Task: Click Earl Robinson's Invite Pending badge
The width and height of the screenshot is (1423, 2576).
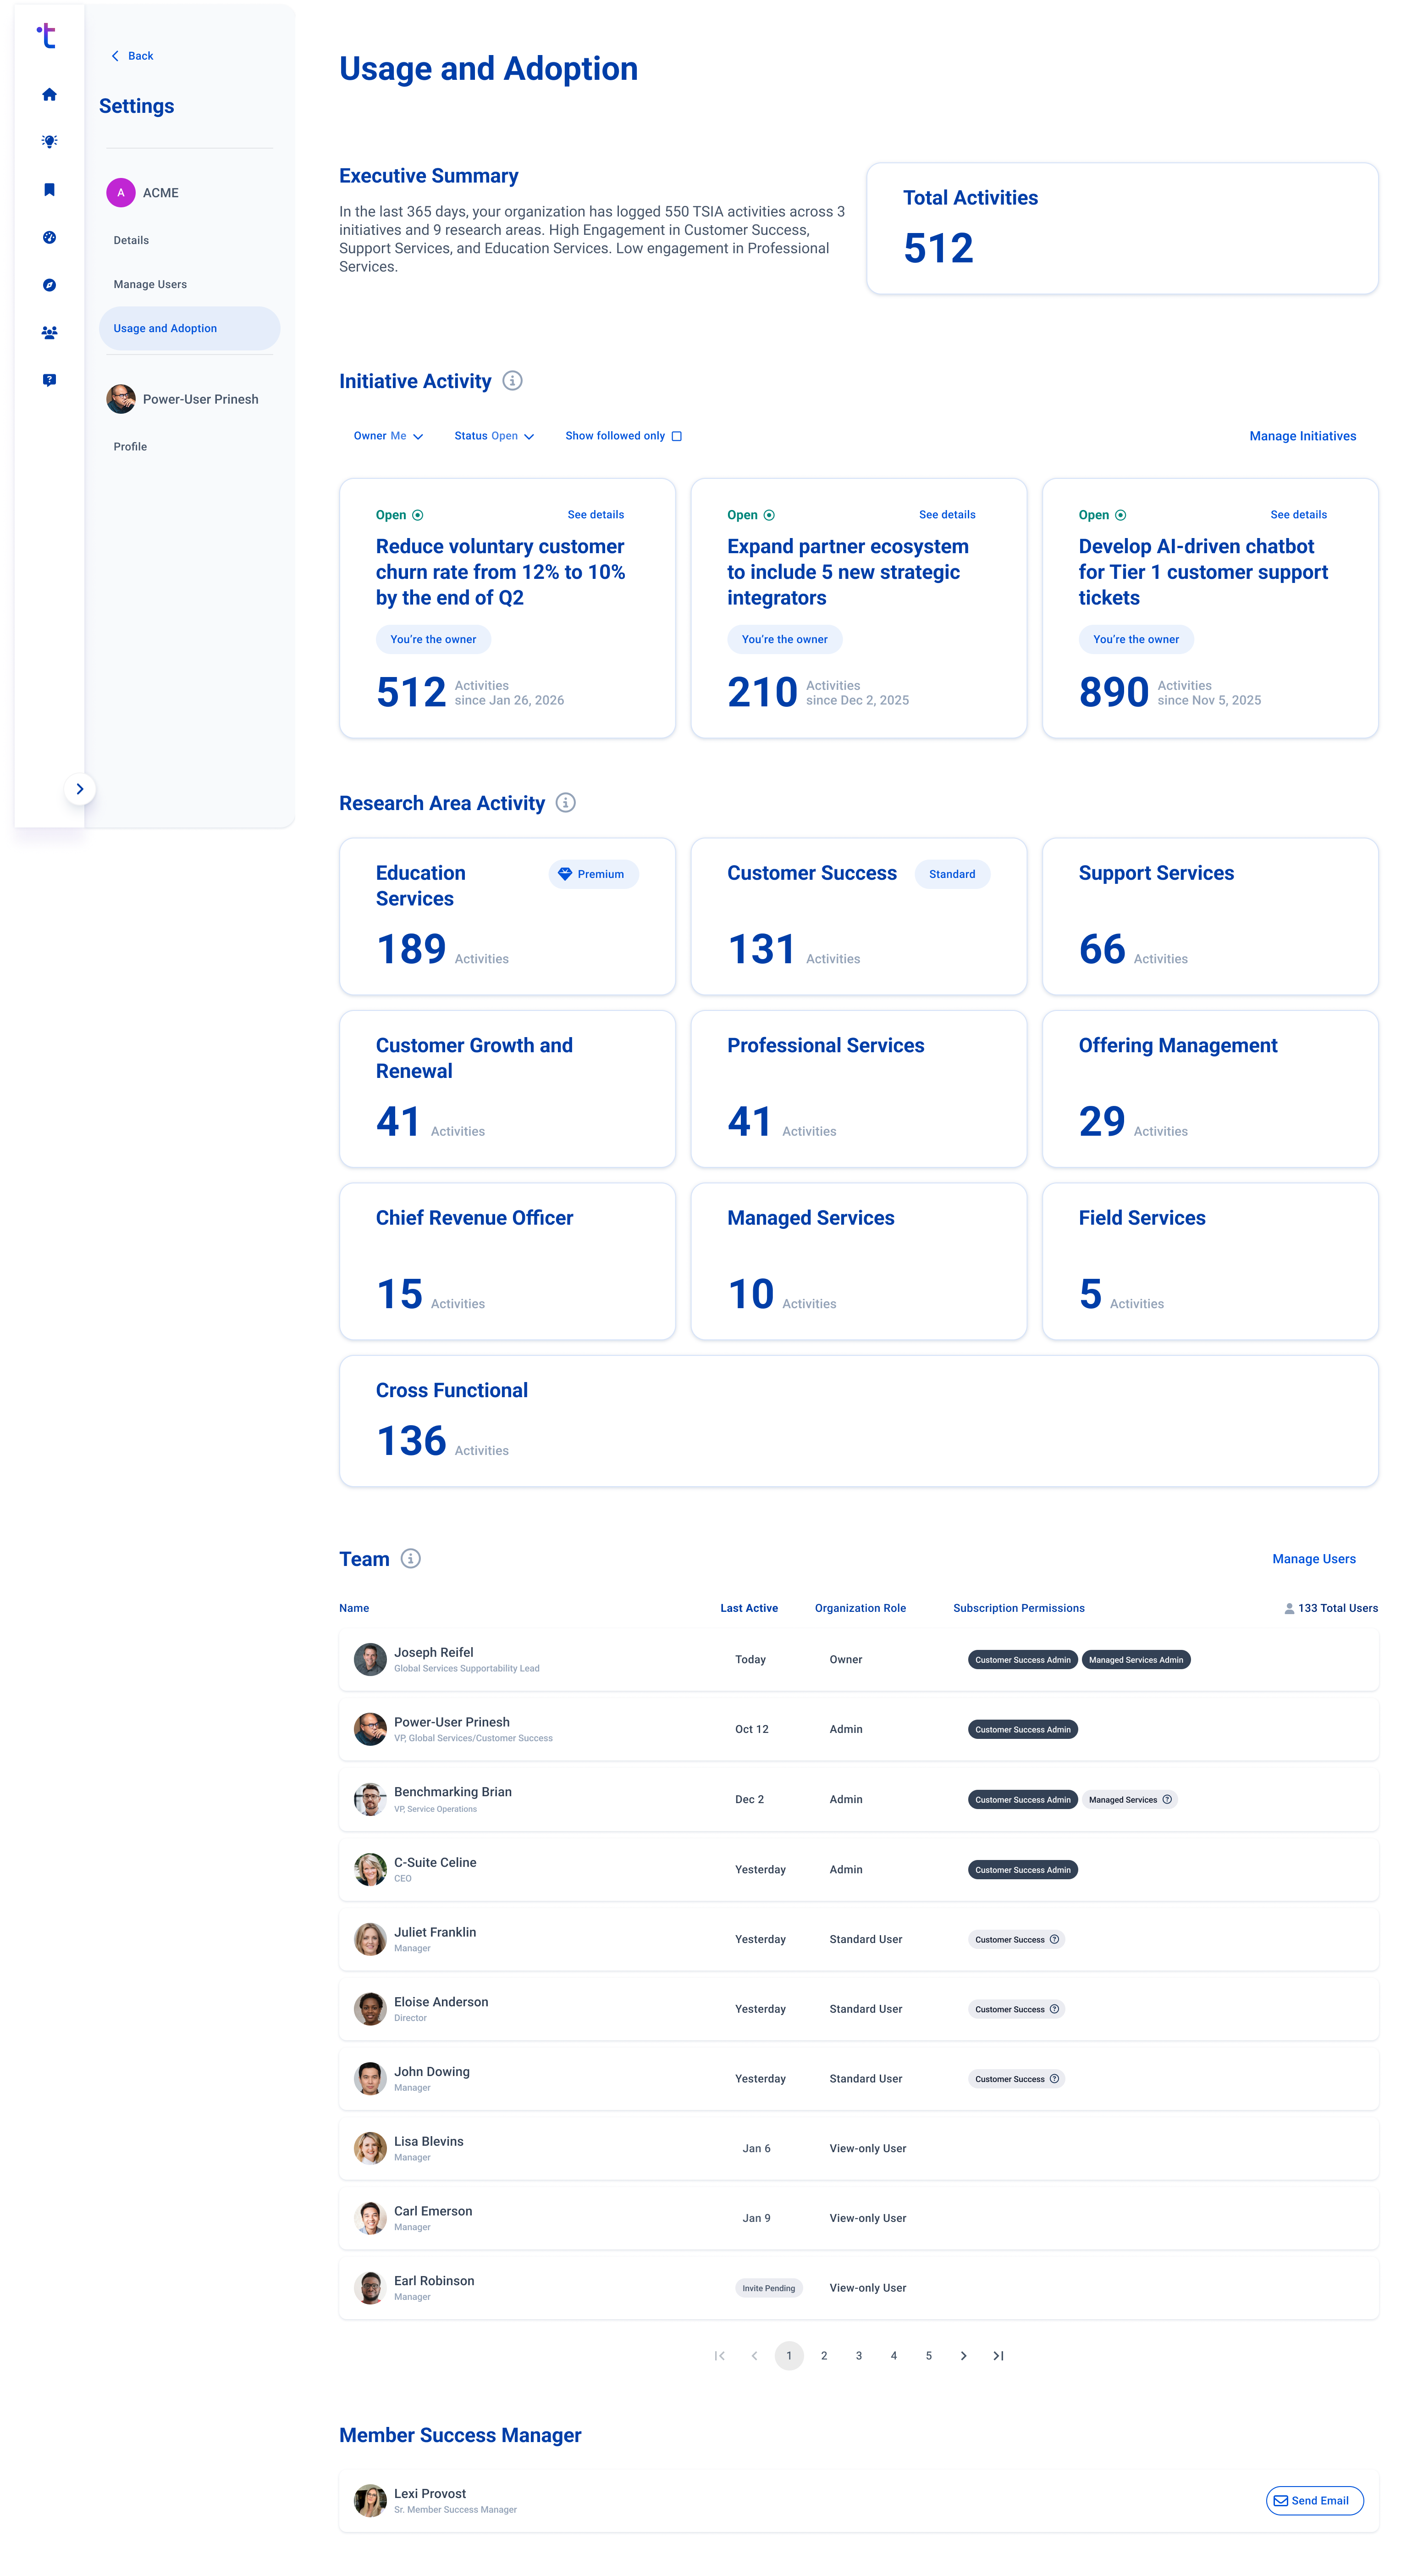Action: [768, 2288]
